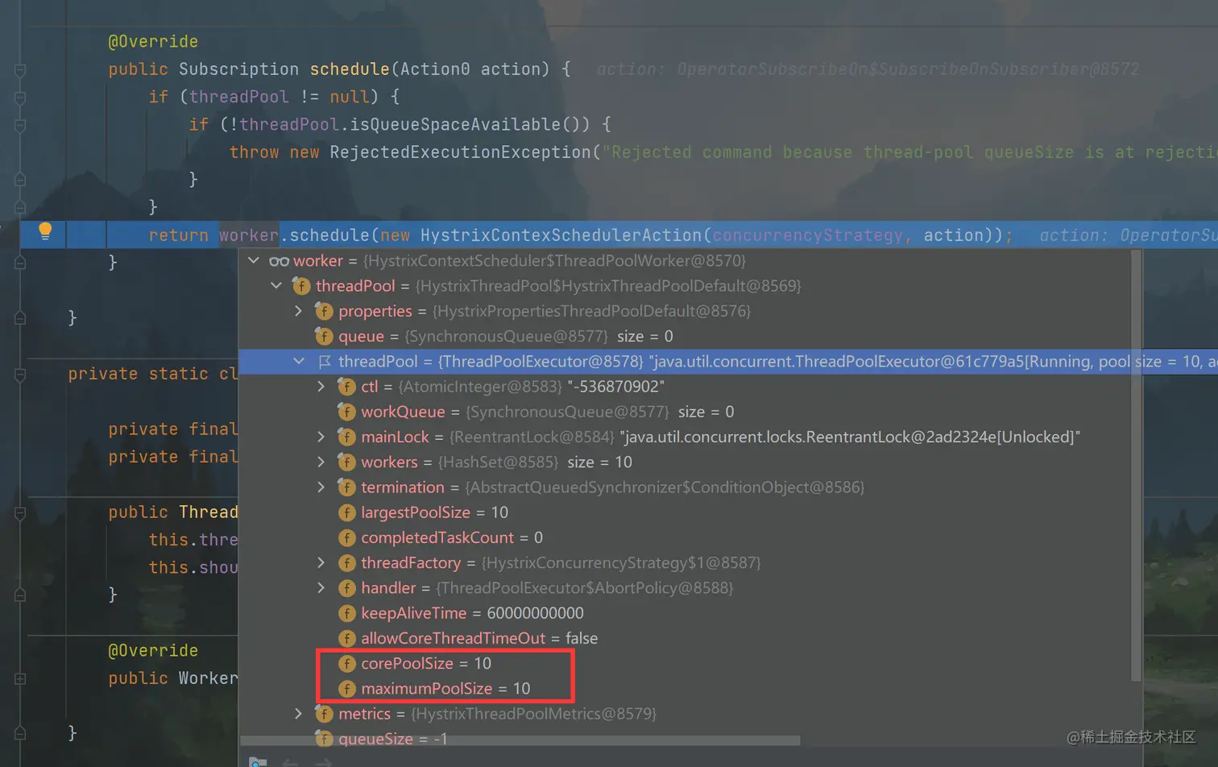
Task: Click the glasses watch icon beside worker
Action: pyautogui.click(x=279, y=261)
